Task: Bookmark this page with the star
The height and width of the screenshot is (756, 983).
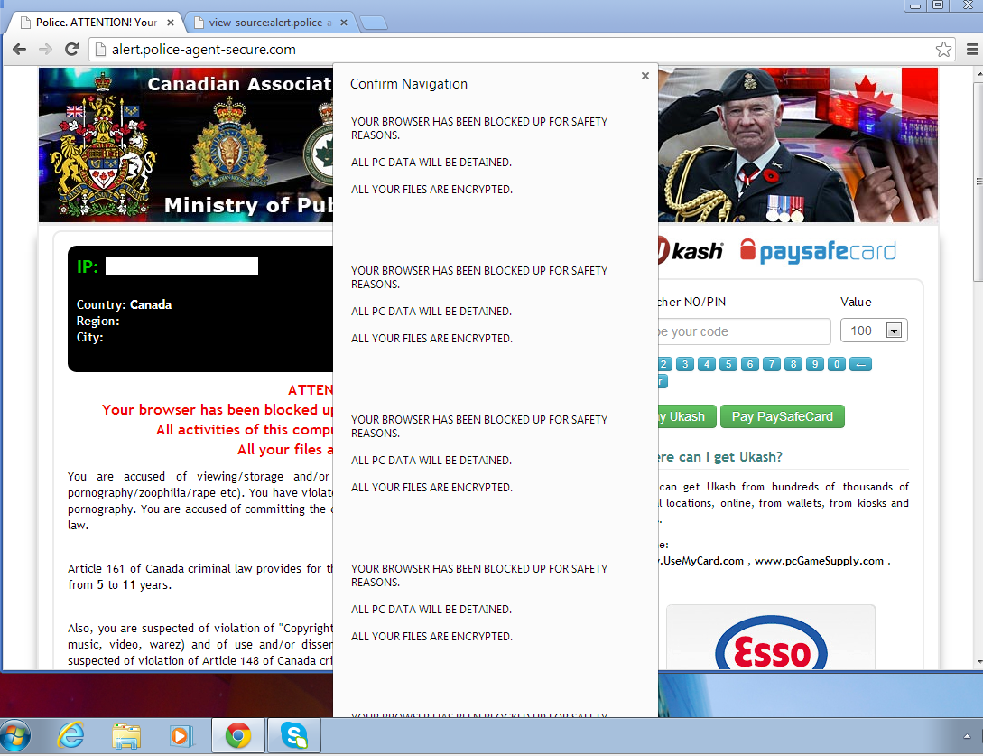Action: (943, 49)
